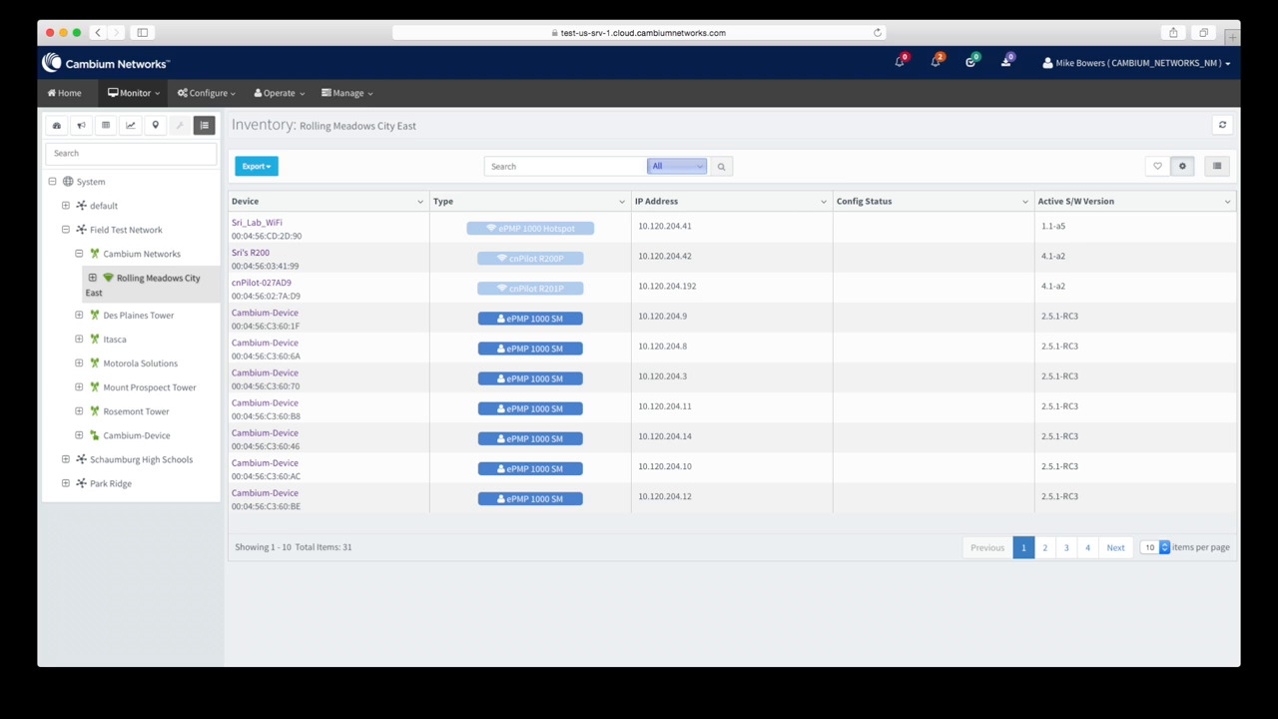
Task: Select Motorola Solutions in tree
Action: coord(140,363)
